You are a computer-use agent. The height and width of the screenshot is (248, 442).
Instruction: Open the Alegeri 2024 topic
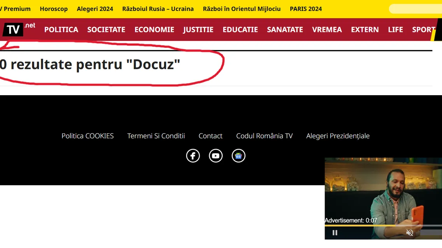95,9
